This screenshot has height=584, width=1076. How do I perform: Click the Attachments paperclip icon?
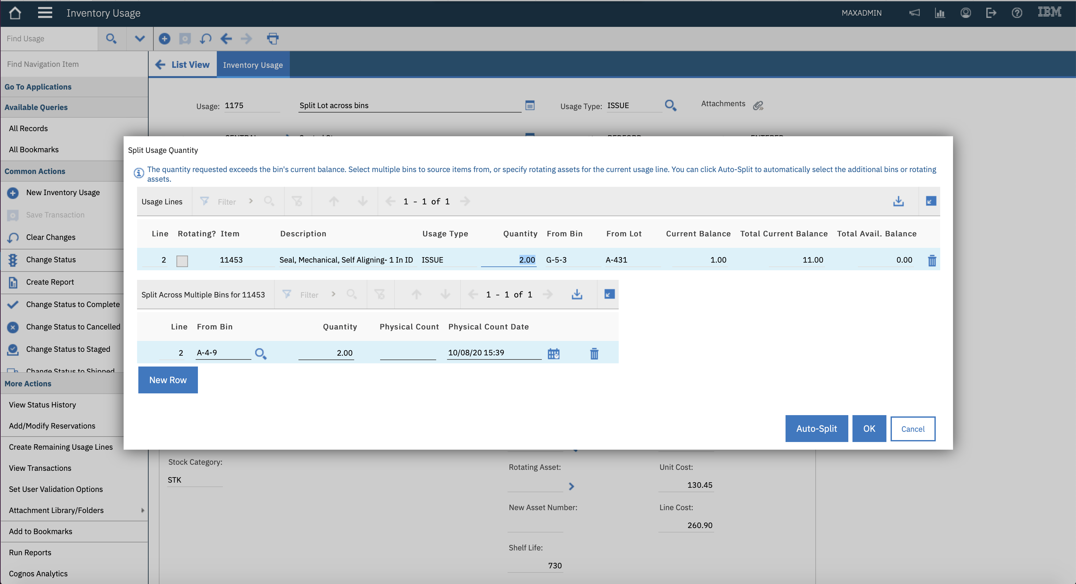pos(758,106)
